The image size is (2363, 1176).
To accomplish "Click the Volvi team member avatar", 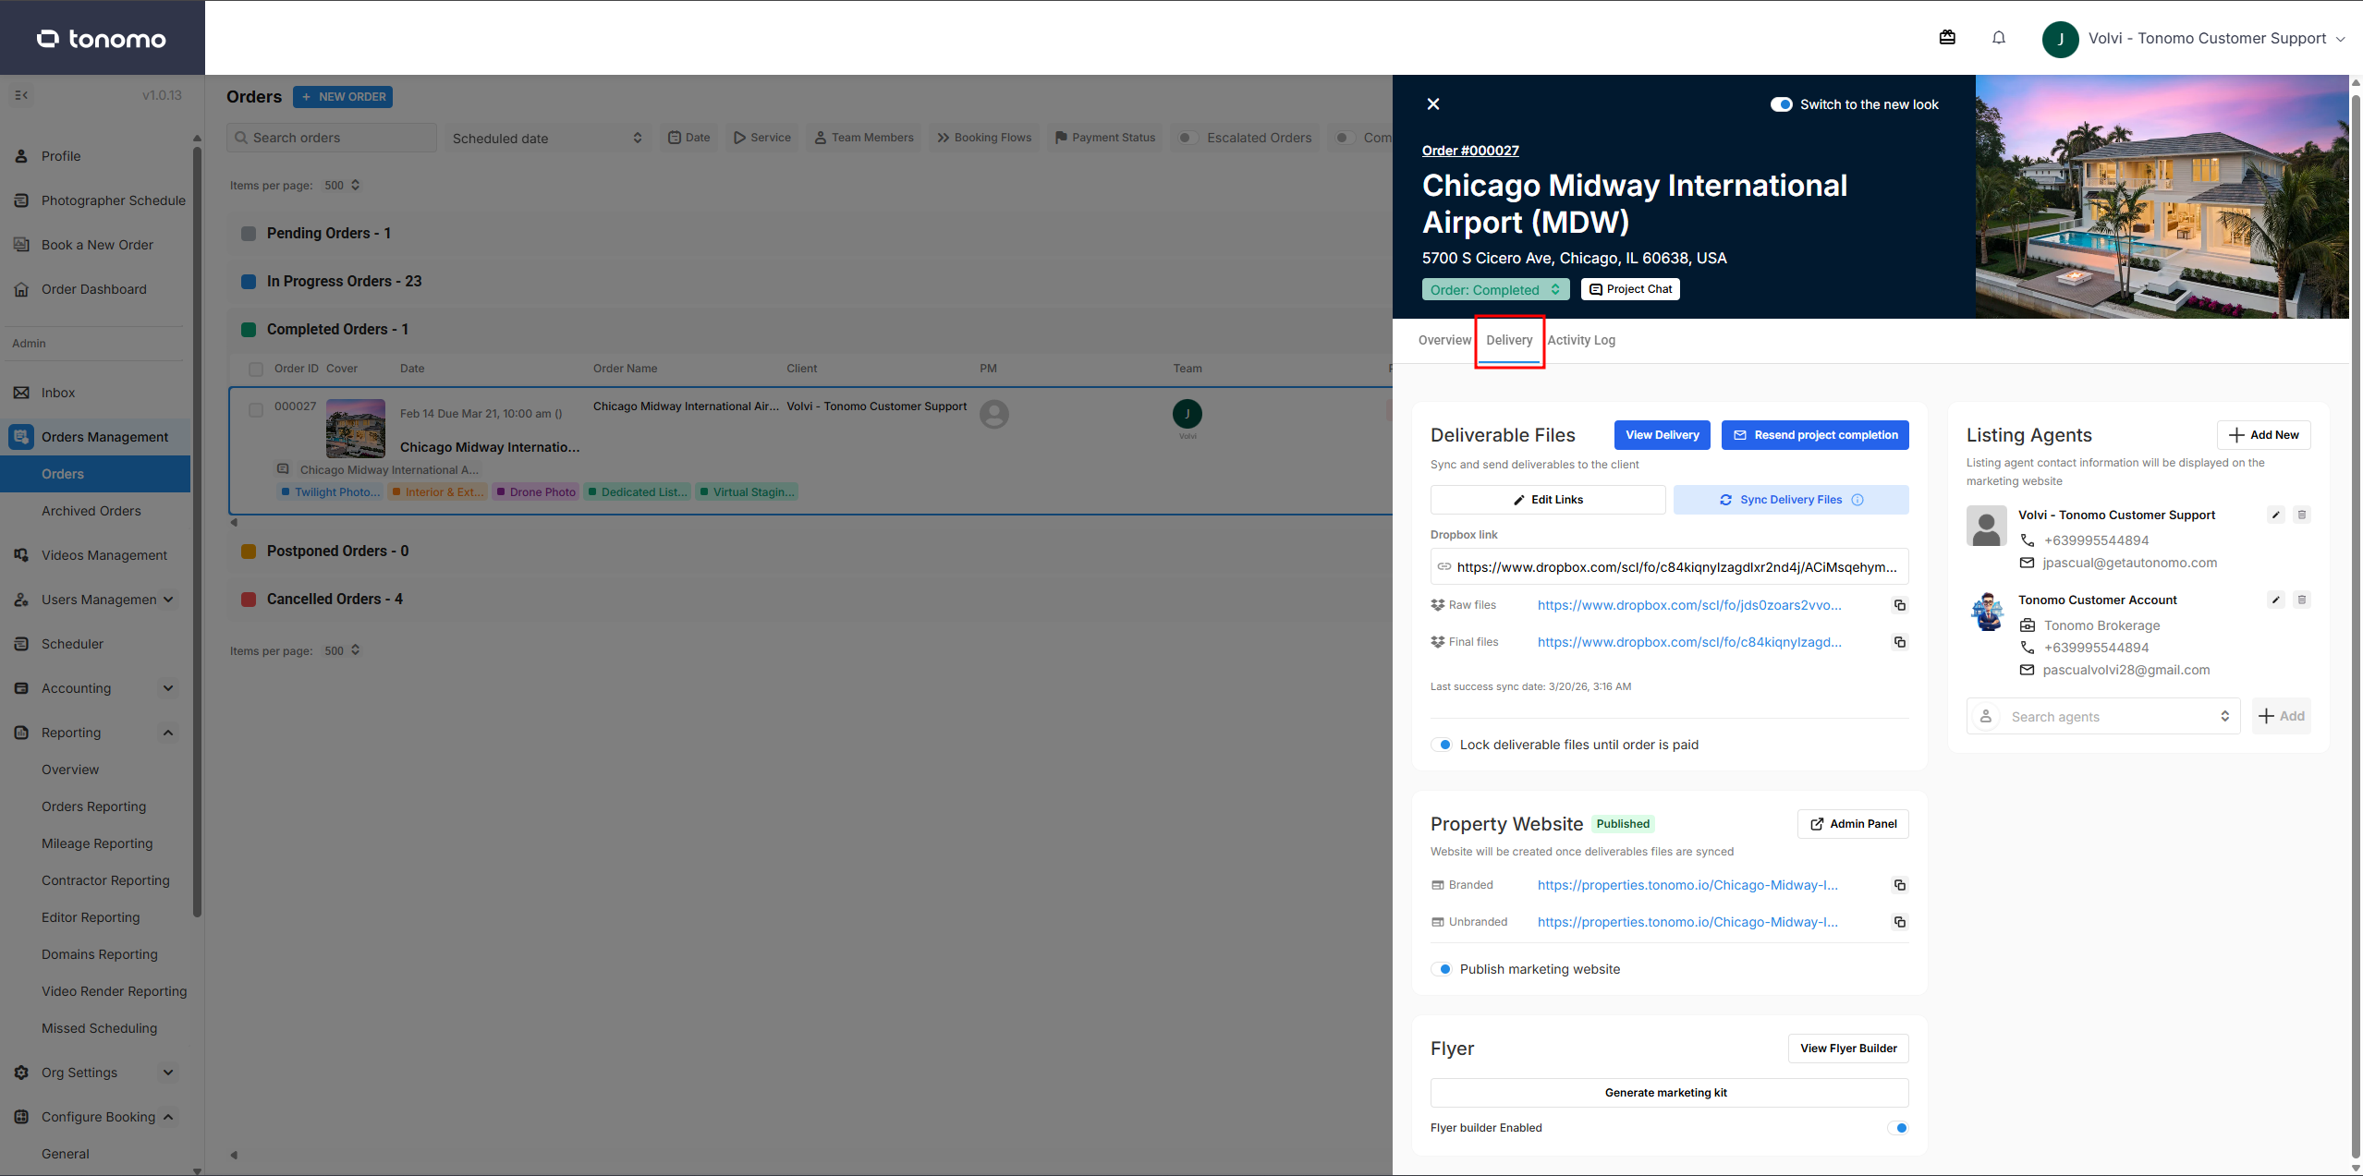I will [1188, 414].
